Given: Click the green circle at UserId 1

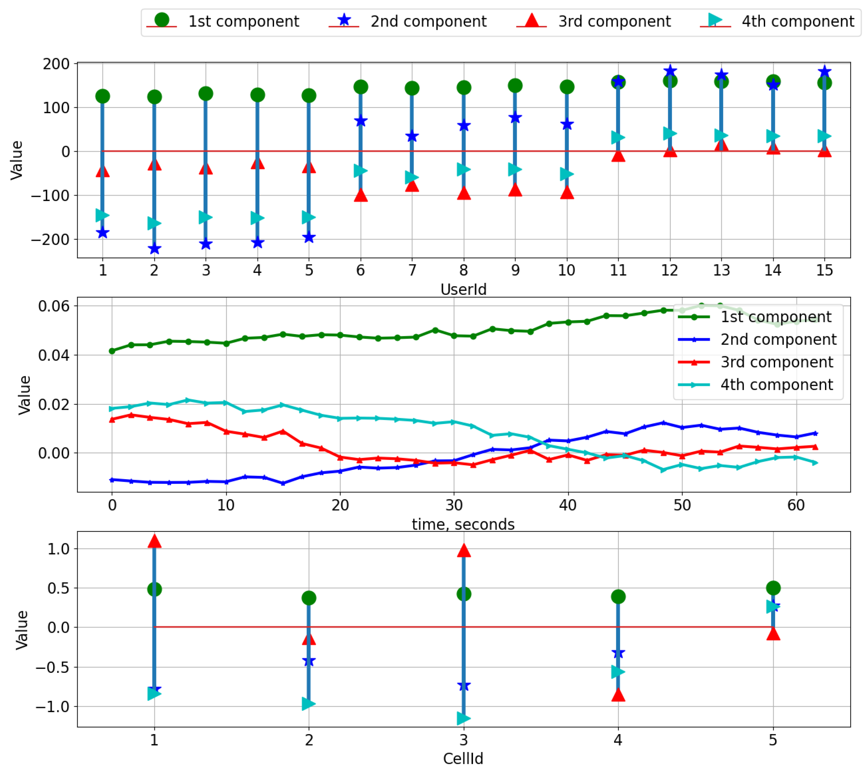Looking at the screenshot, I should 102,96.
